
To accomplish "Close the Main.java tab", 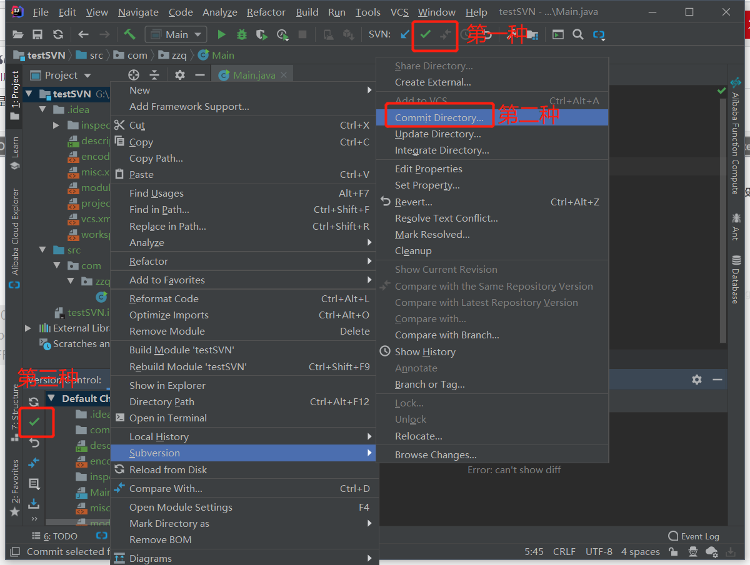I will point(284,76).
